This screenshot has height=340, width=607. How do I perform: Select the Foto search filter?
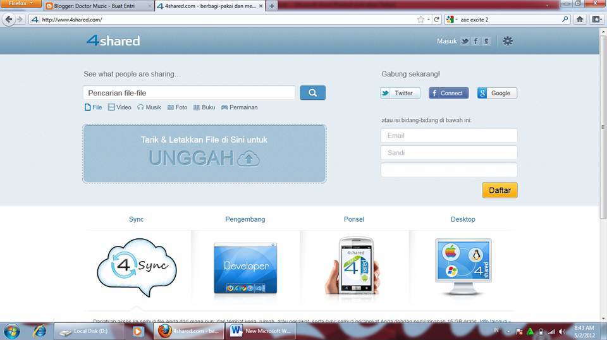(177, 107)
